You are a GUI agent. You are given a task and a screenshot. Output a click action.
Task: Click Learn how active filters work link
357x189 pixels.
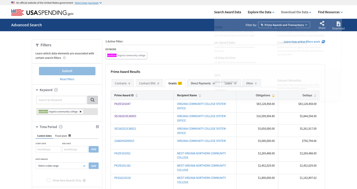point(302,42)
